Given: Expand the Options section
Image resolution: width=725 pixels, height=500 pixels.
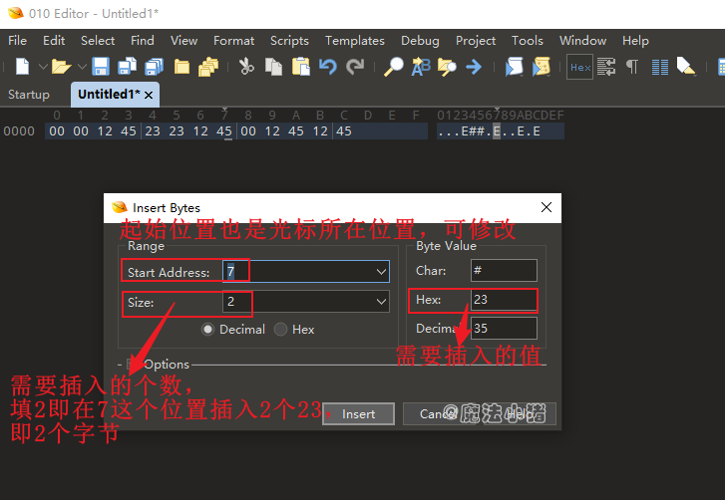Looking at the screenshot, I should [132, 365].
